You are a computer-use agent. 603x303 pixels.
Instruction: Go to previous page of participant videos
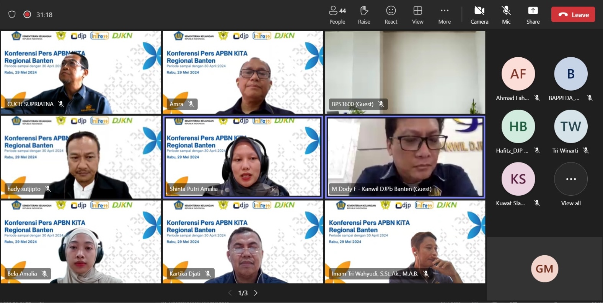[230, 293]
